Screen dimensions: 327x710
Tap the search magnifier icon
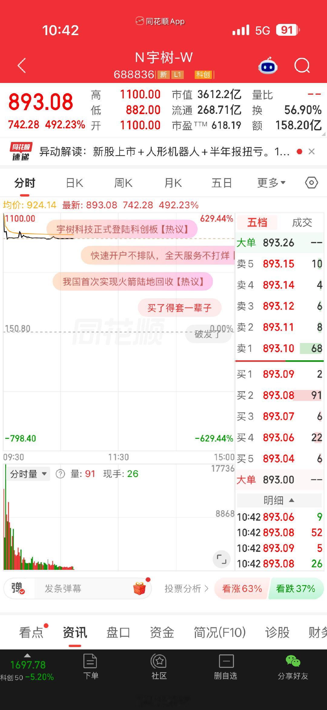(302, 65)
